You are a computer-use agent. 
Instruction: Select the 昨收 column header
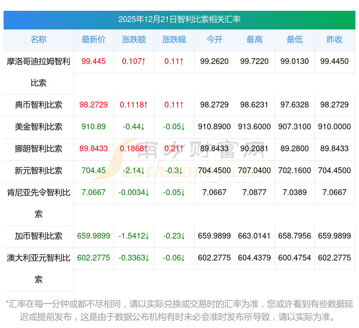(335, 40)
